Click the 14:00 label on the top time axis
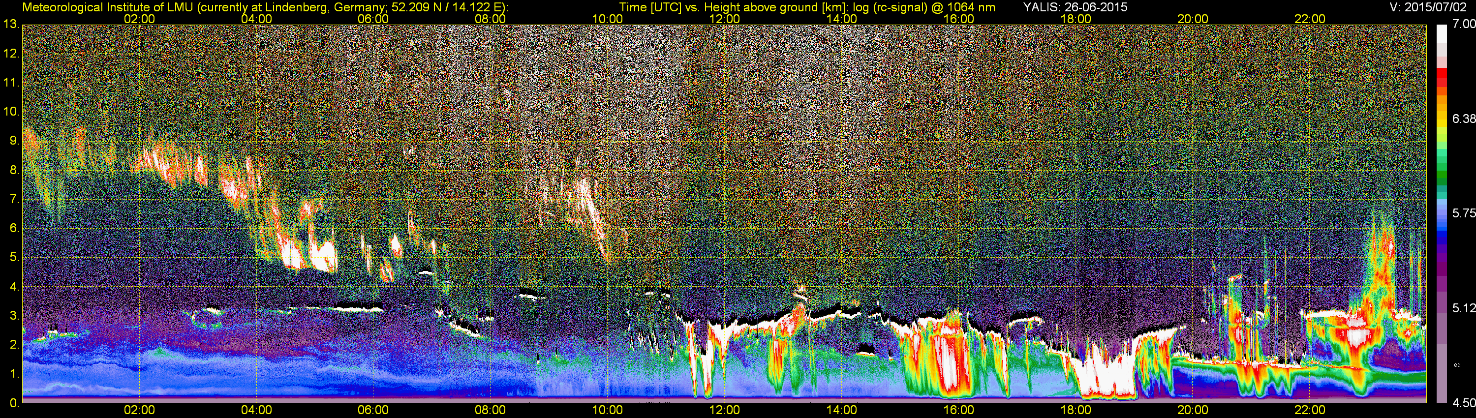The height and width of the screenshot is (418, 1476). point(842,19)
